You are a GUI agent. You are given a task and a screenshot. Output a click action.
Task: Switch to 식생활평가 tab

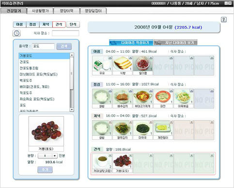tap(40, 11)
